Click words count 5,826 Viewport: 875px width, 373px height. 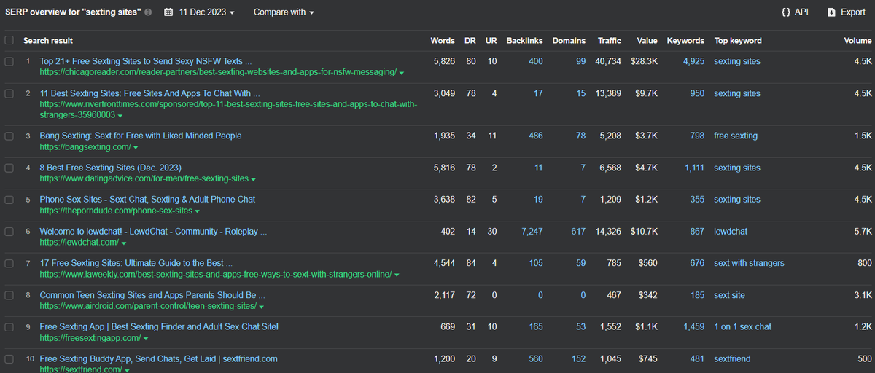pos(444,62)
